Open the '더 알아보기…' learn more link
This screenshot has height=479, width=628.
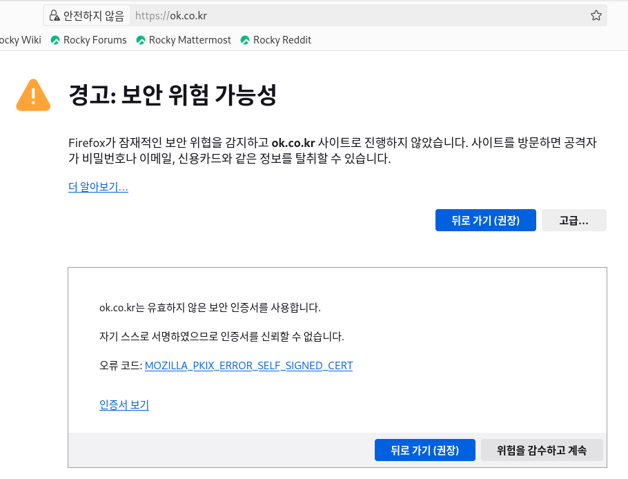coord(98,186)
